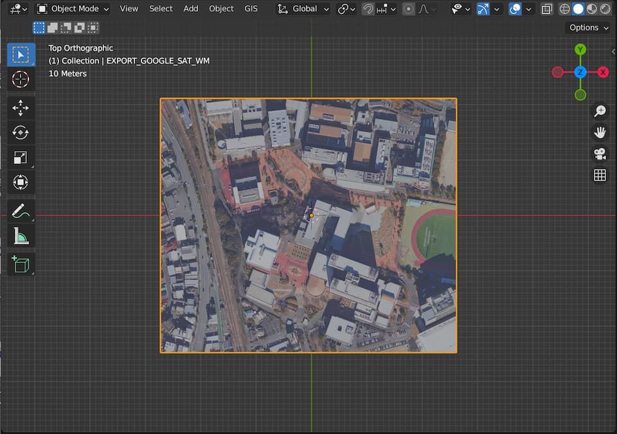Click the camera view icon
The width and height of the screenshot is (617, 434).
point(600,154)
